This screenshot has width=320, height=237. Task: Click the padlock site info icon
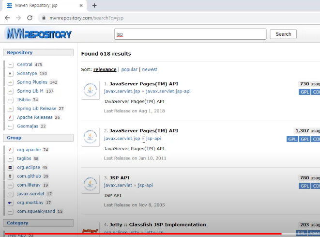coord(44,18)
